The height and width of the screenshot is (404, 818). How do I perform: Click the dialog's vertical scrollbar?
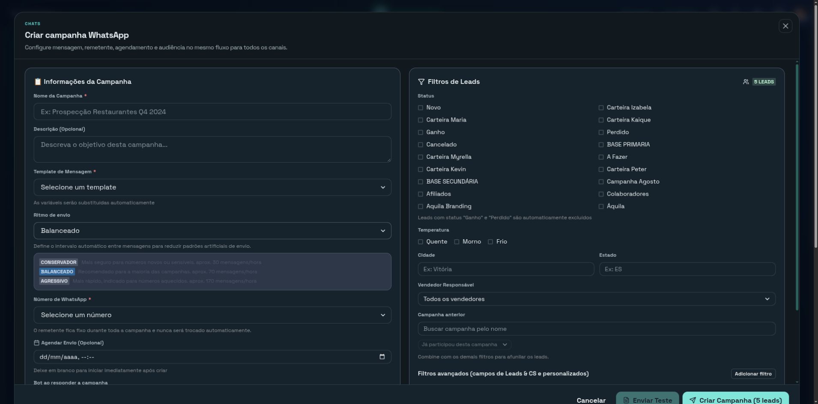pyautogui.click(x=797, y=187)
